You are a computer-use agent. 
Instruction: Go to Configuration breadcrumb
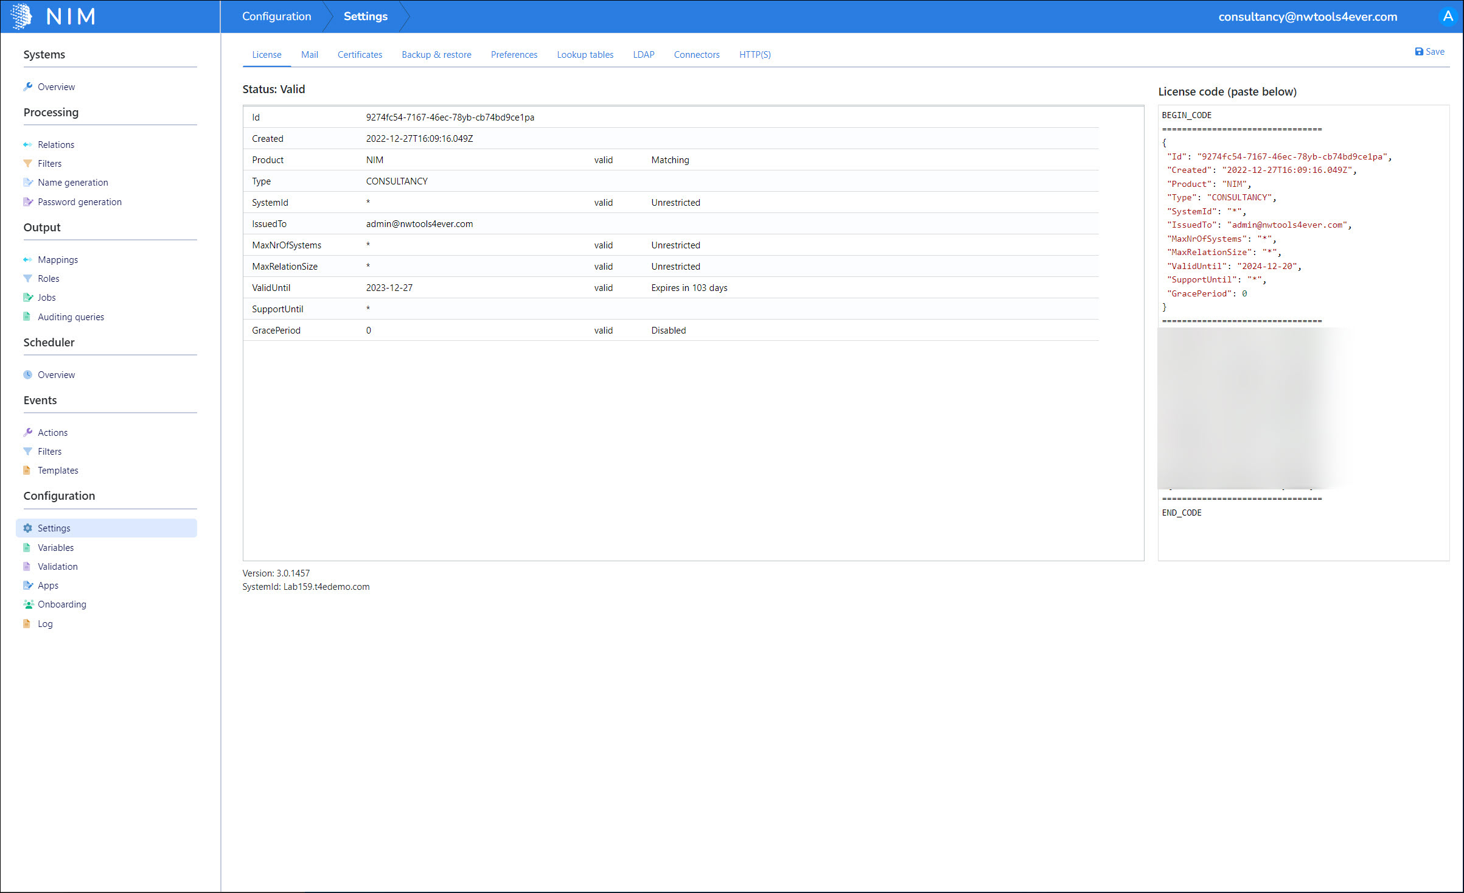click(276, 16)
